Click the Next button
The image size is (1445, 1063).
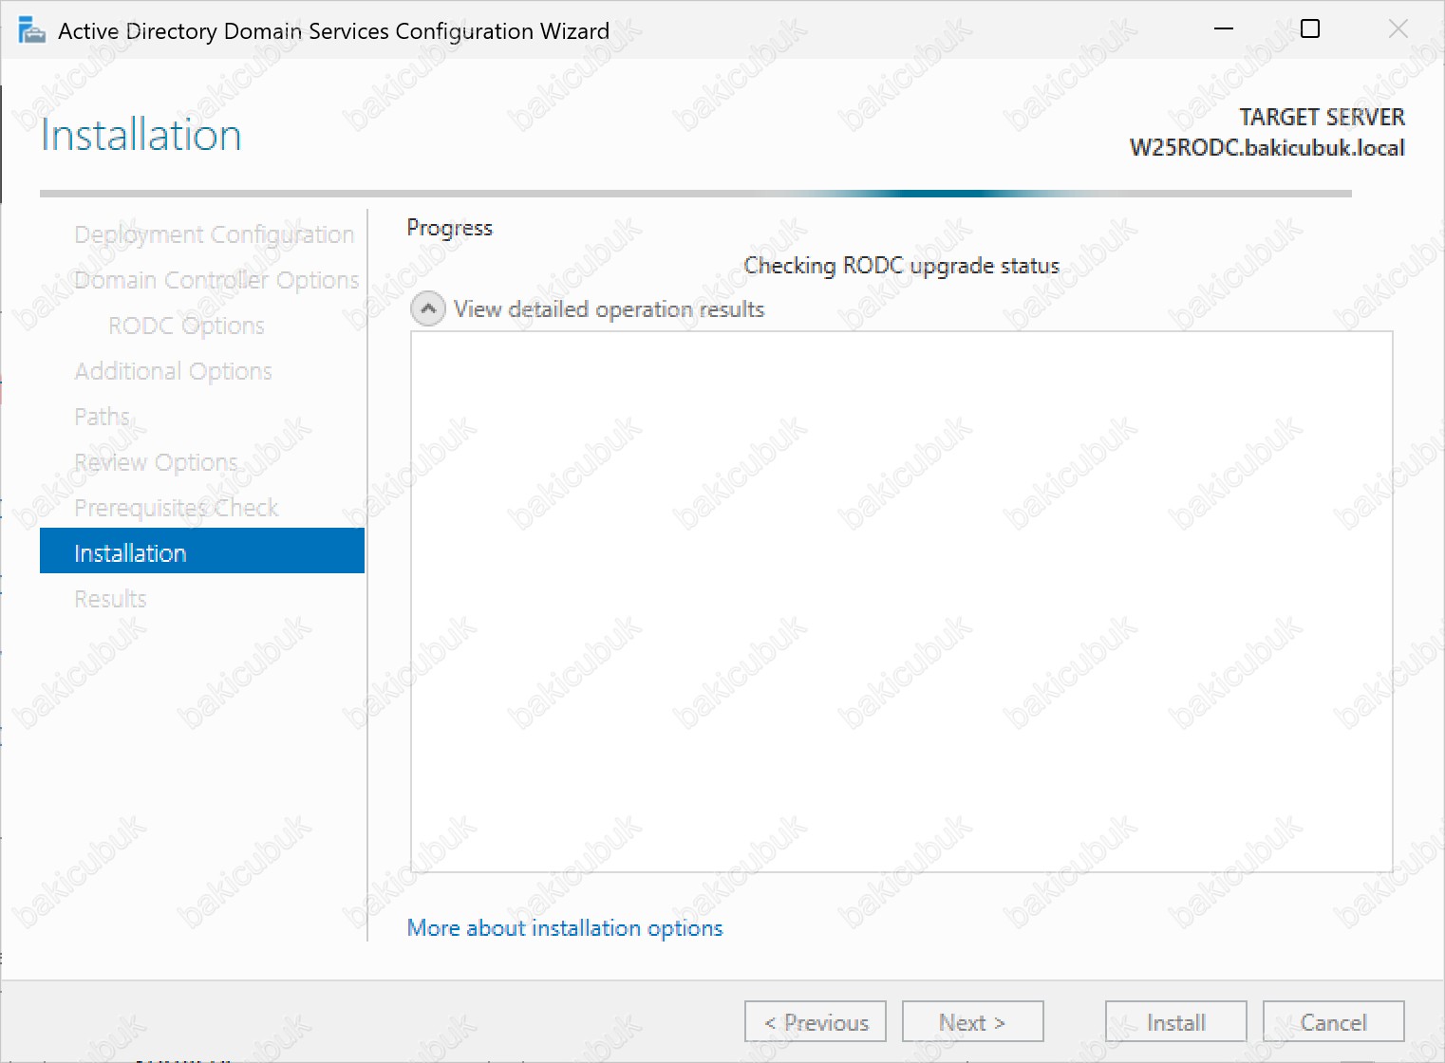click(x=973, y=1022)
